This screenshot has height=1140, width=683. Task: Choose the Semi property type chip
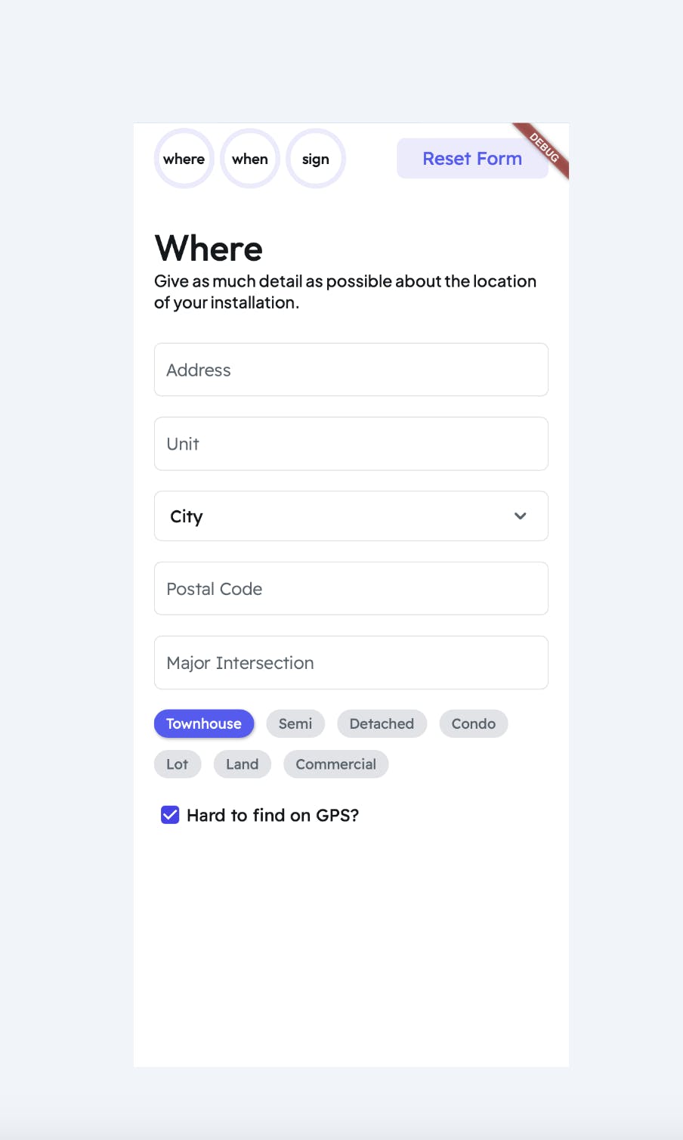pyautogui.click(x=295, y=723)
